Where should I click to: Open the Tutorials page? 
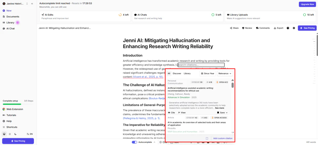11,115
